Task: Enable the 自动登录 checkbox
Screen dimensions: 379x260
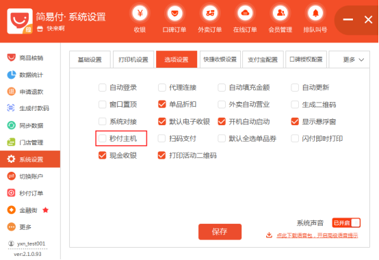Action: point(102,88)
